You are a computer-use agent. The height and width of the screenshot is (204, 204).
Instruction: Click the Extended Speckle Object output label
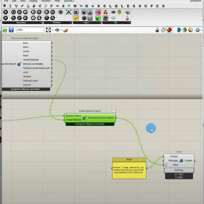tap(101, 118)
